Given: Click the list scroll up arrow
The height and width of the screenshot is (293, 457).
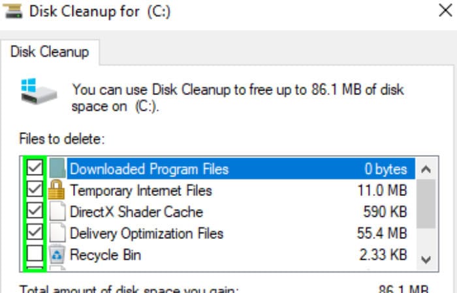Looking at the screenshot, I should coord(426,169).
